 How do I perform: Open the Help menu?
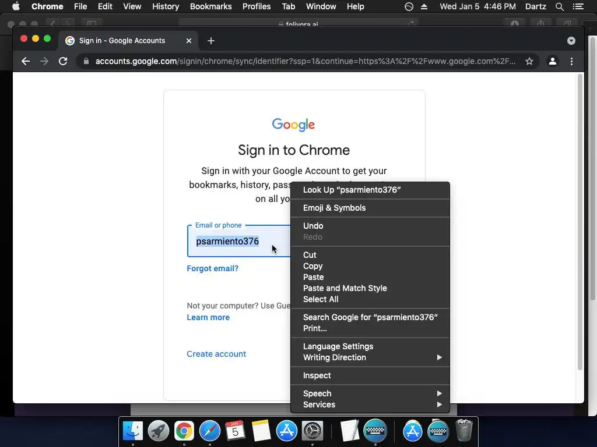(x=355, y=6)
